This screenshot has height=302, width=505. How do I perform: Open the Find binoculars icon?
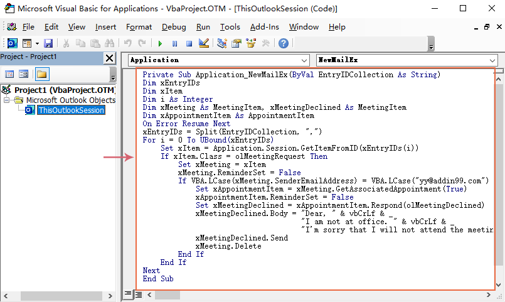tap(110, 43)
